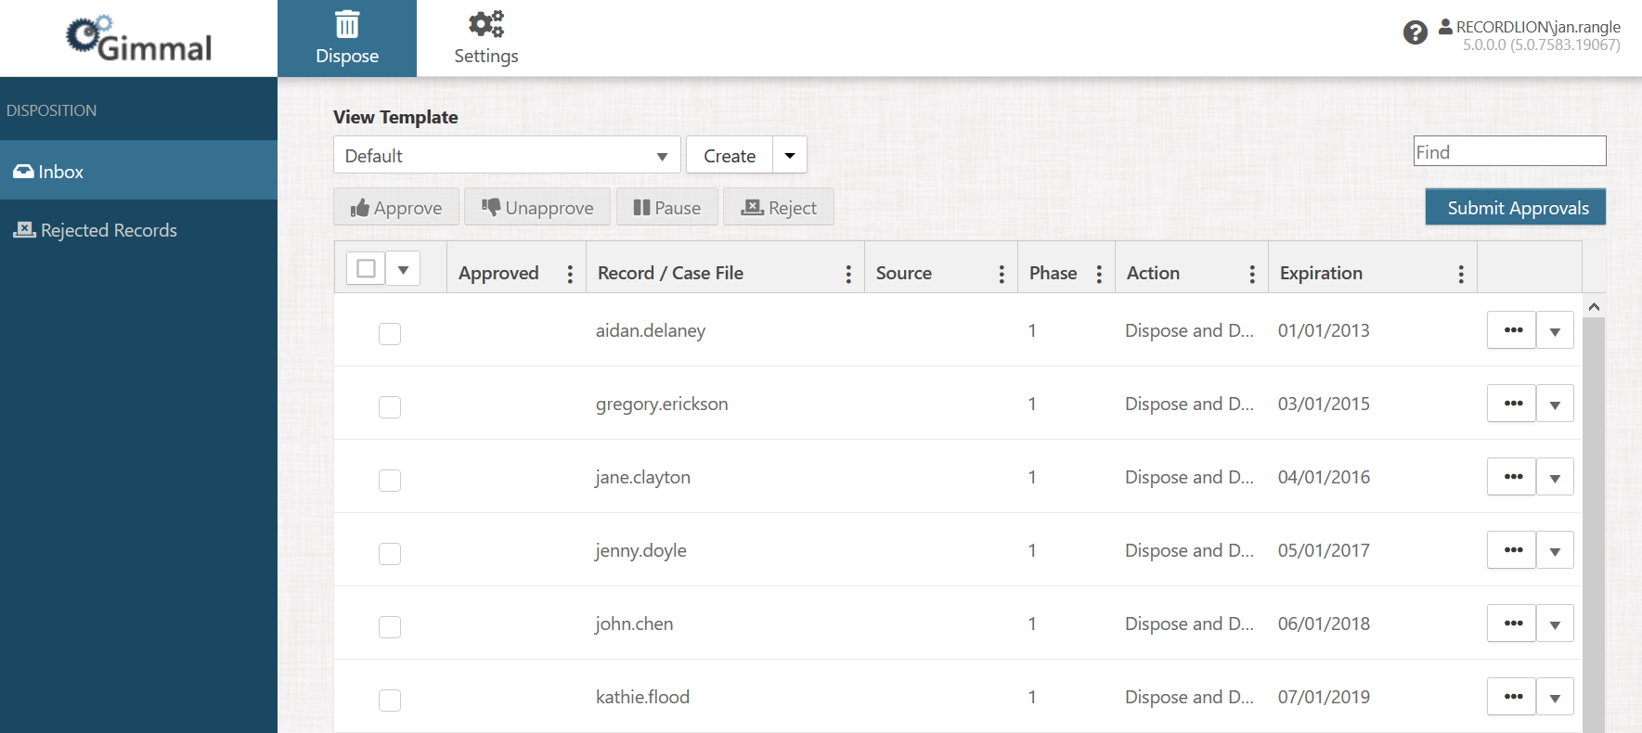Open Rejected Records in the sidebar
Viewport: 1642px width, 733px height.
click(109, 230)
